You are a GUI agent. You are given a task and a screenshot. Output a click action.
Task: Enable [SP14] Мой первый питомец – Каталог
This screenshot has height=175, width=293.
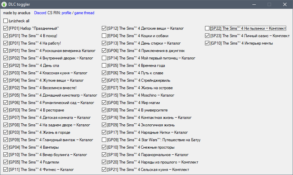pos(104,58)
